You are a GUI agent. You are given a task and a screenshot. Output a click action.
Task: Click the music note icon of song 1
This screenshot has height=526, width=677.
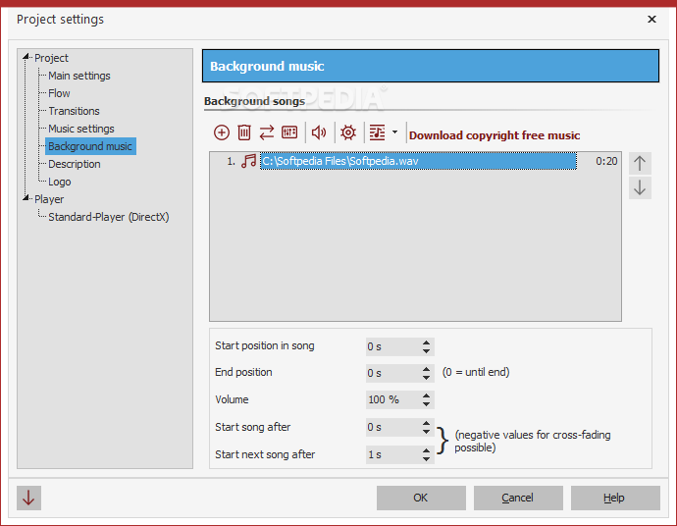[x=248, y=161]
